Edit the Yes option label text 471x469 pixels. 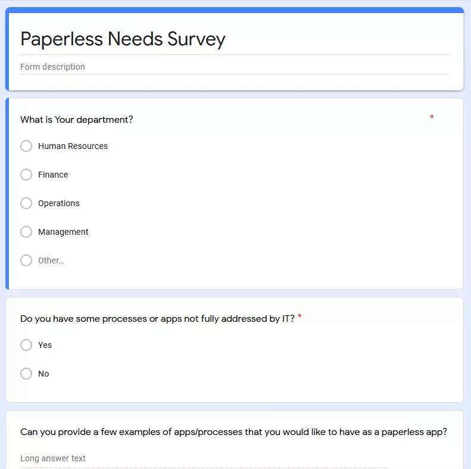tap(45, 345)
